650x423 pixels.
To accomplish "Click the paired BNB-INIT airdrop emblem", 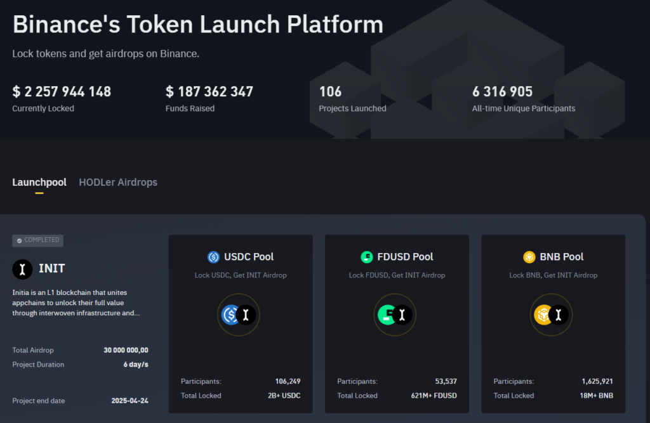I will click(x=552, y=315).
